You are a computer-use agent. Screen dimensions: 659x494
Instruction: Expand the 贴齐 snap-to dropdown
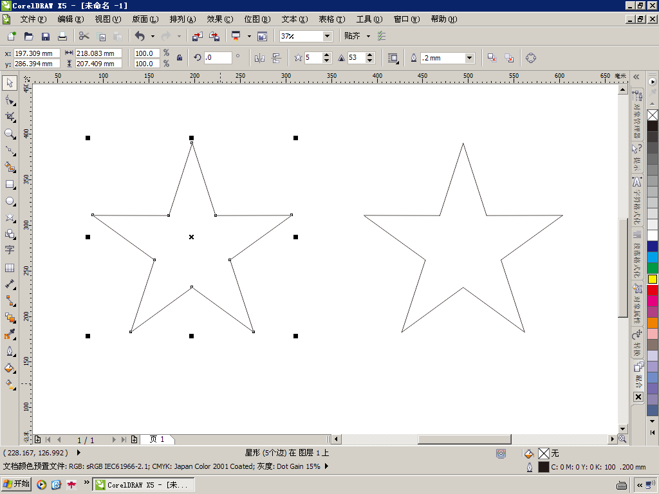[368, 36]
